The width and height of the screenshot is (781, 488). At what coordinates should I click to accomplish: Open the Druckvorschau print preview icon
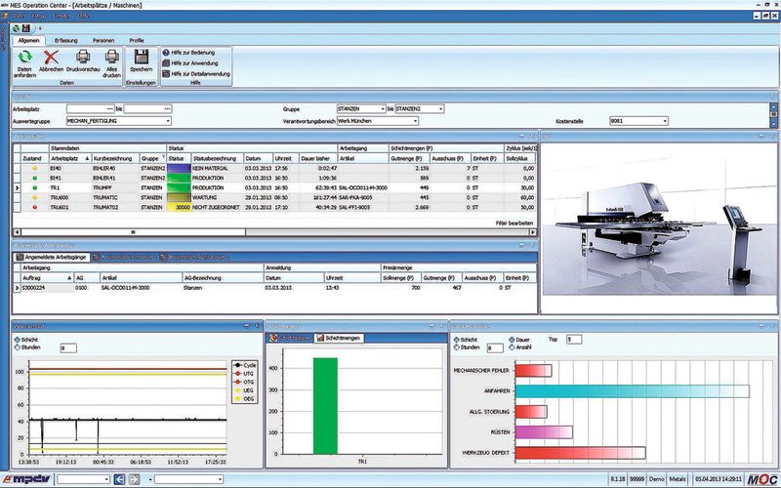coord(83,57)
